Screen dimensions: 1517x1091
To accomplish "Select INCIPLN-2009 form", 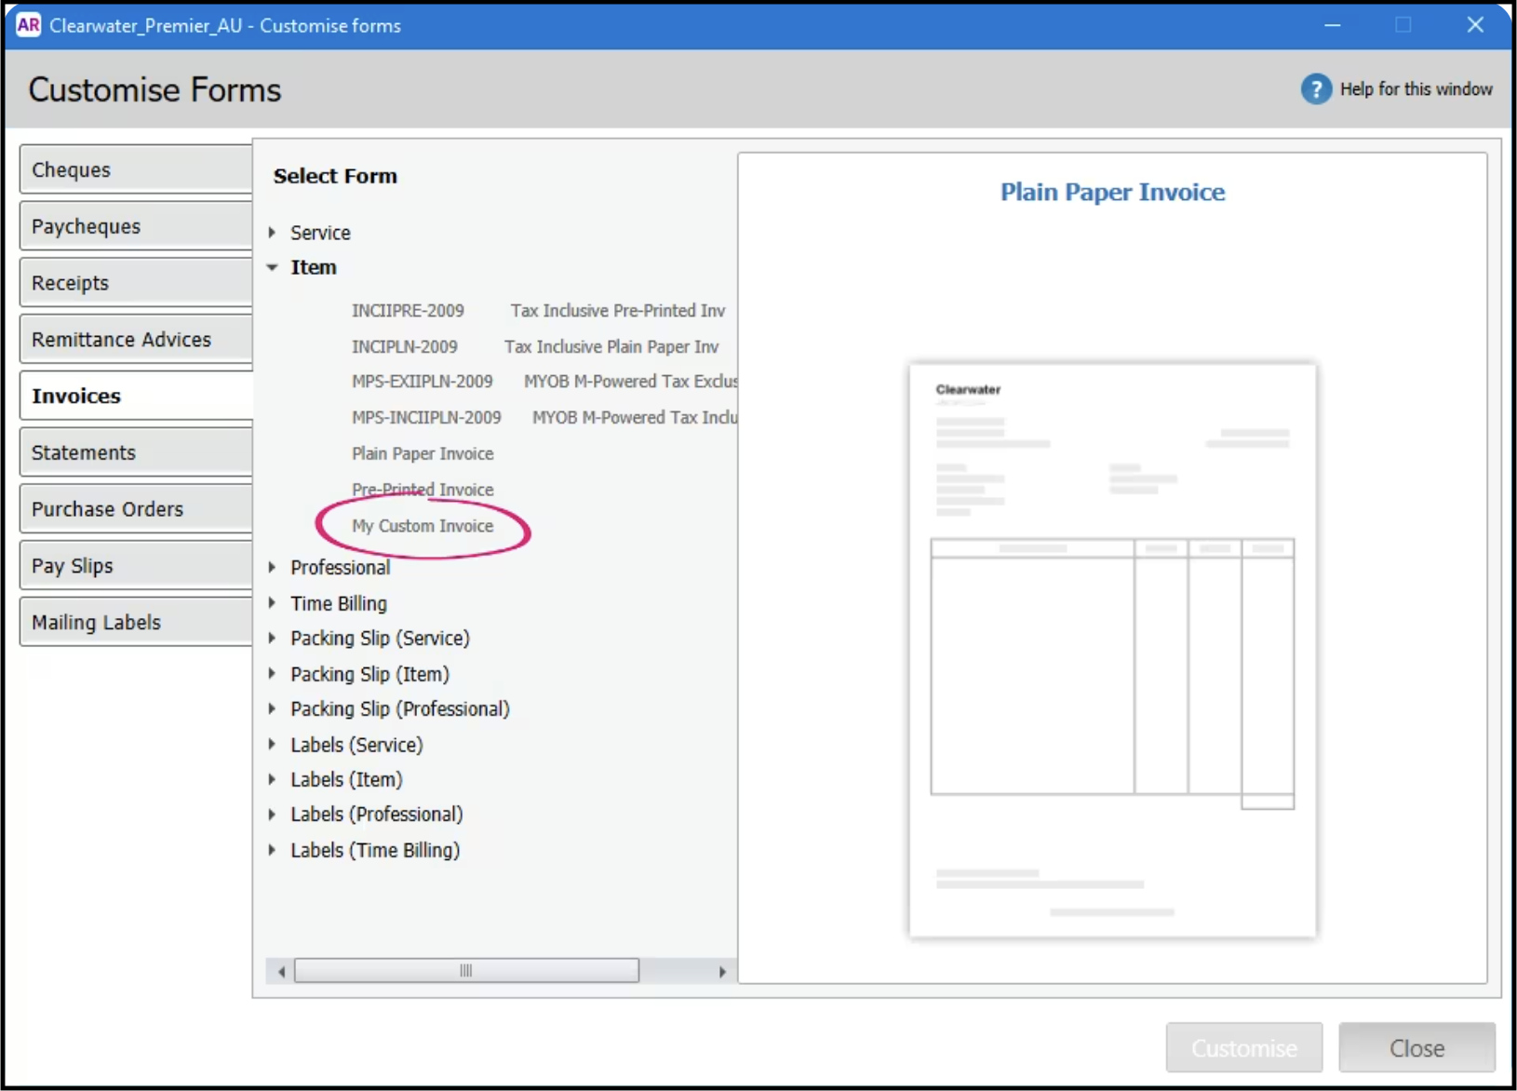I will point(404,346).
